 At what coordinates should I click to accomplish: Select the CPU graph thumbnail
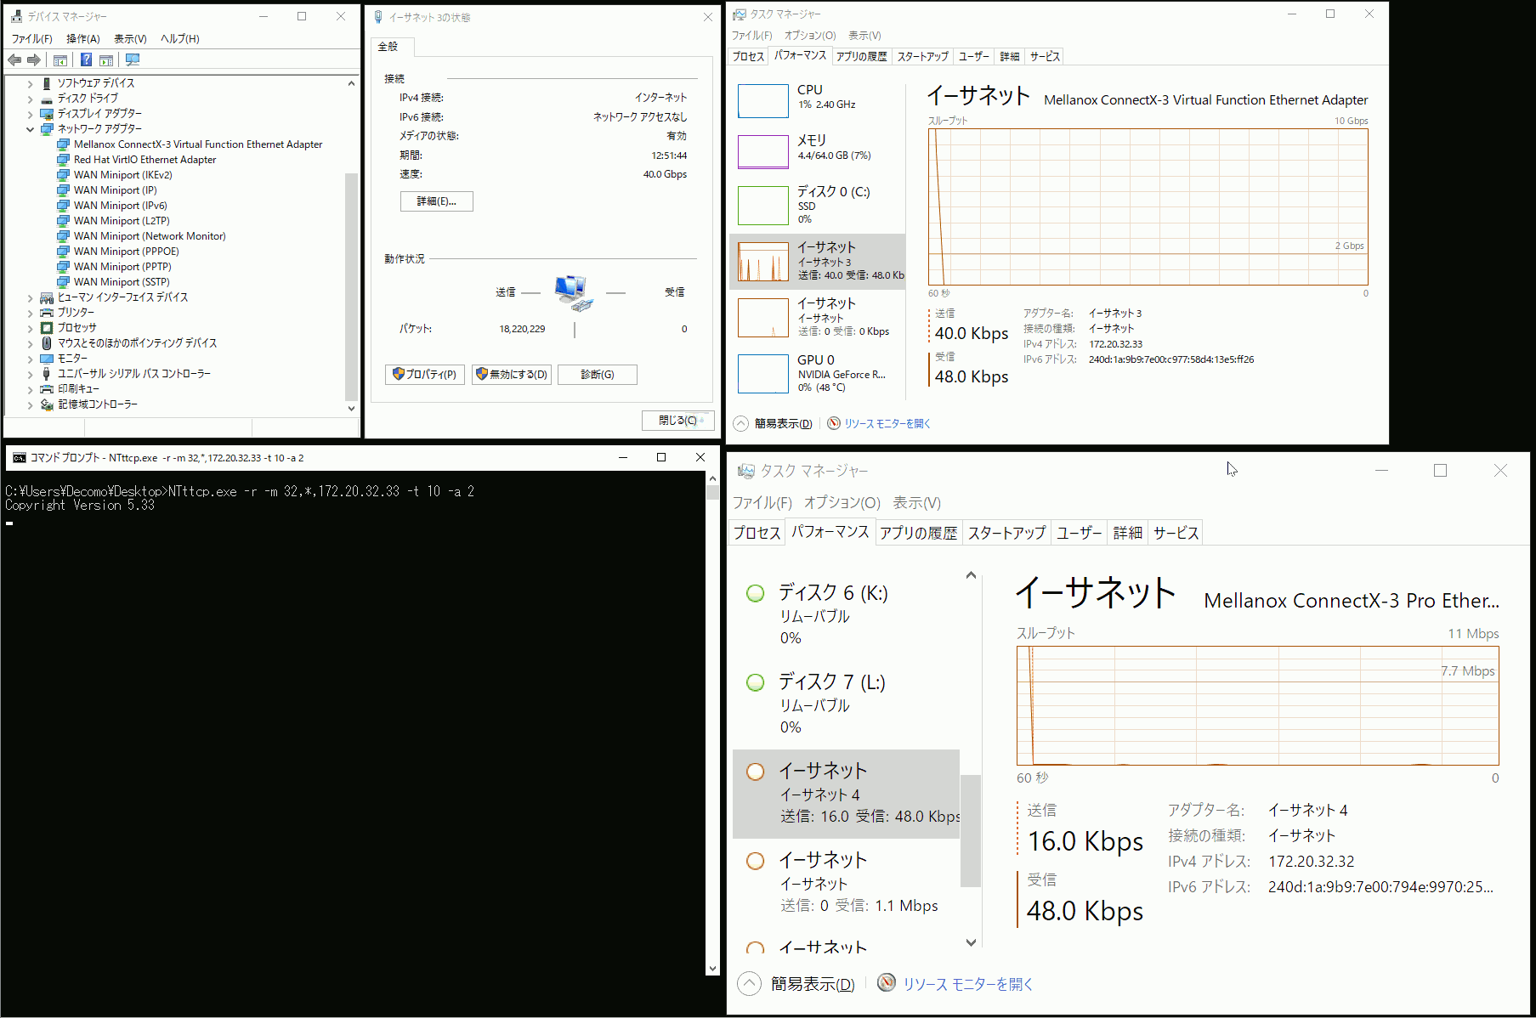click(x=762, y=101)
